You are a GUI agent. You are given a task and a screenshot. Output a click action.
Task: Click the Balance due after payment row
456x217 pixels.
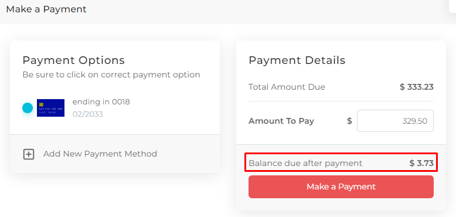(x=341, y=162)
